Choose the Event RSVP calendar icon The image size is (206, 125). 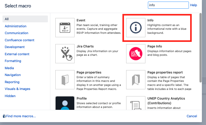[x=65, y=28]
